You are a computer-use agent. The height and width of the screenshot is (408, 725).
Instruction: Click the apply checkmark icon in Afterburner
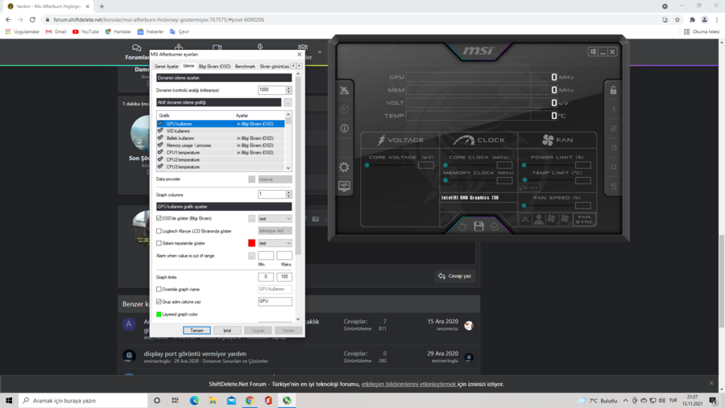pyautogui.click(x=495, y=226)
